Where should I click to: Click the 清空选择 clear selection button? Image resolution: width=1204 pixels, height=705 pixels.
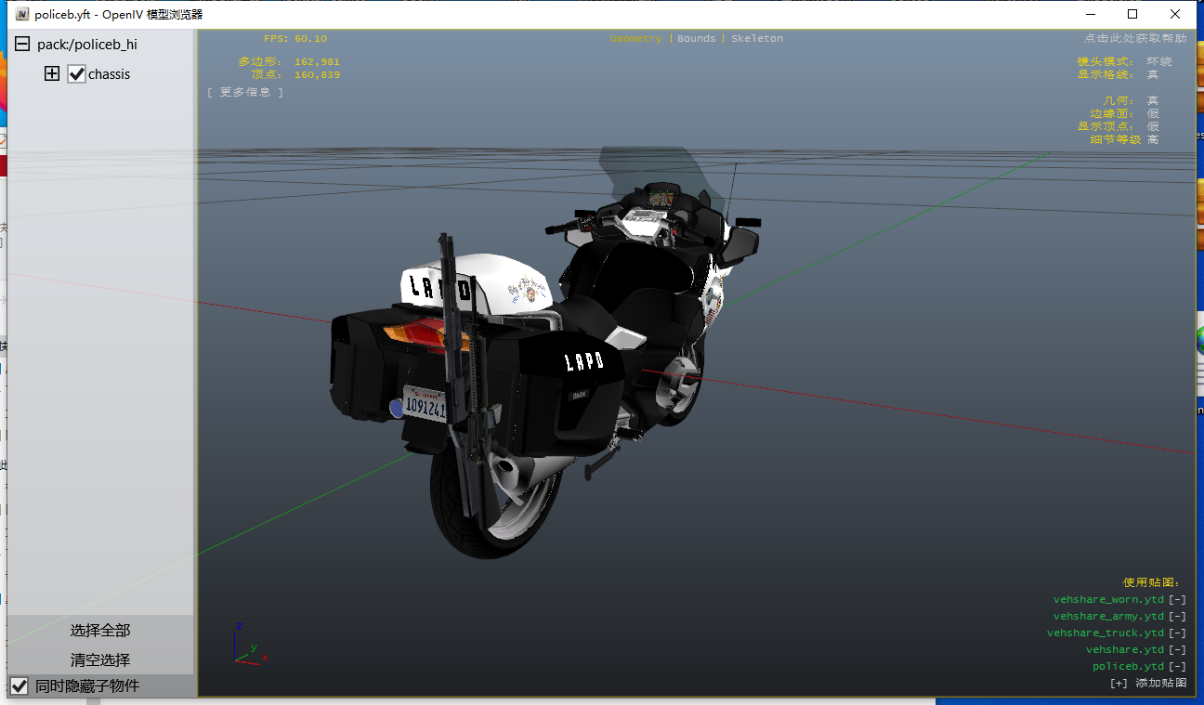(x=100, y=660)
